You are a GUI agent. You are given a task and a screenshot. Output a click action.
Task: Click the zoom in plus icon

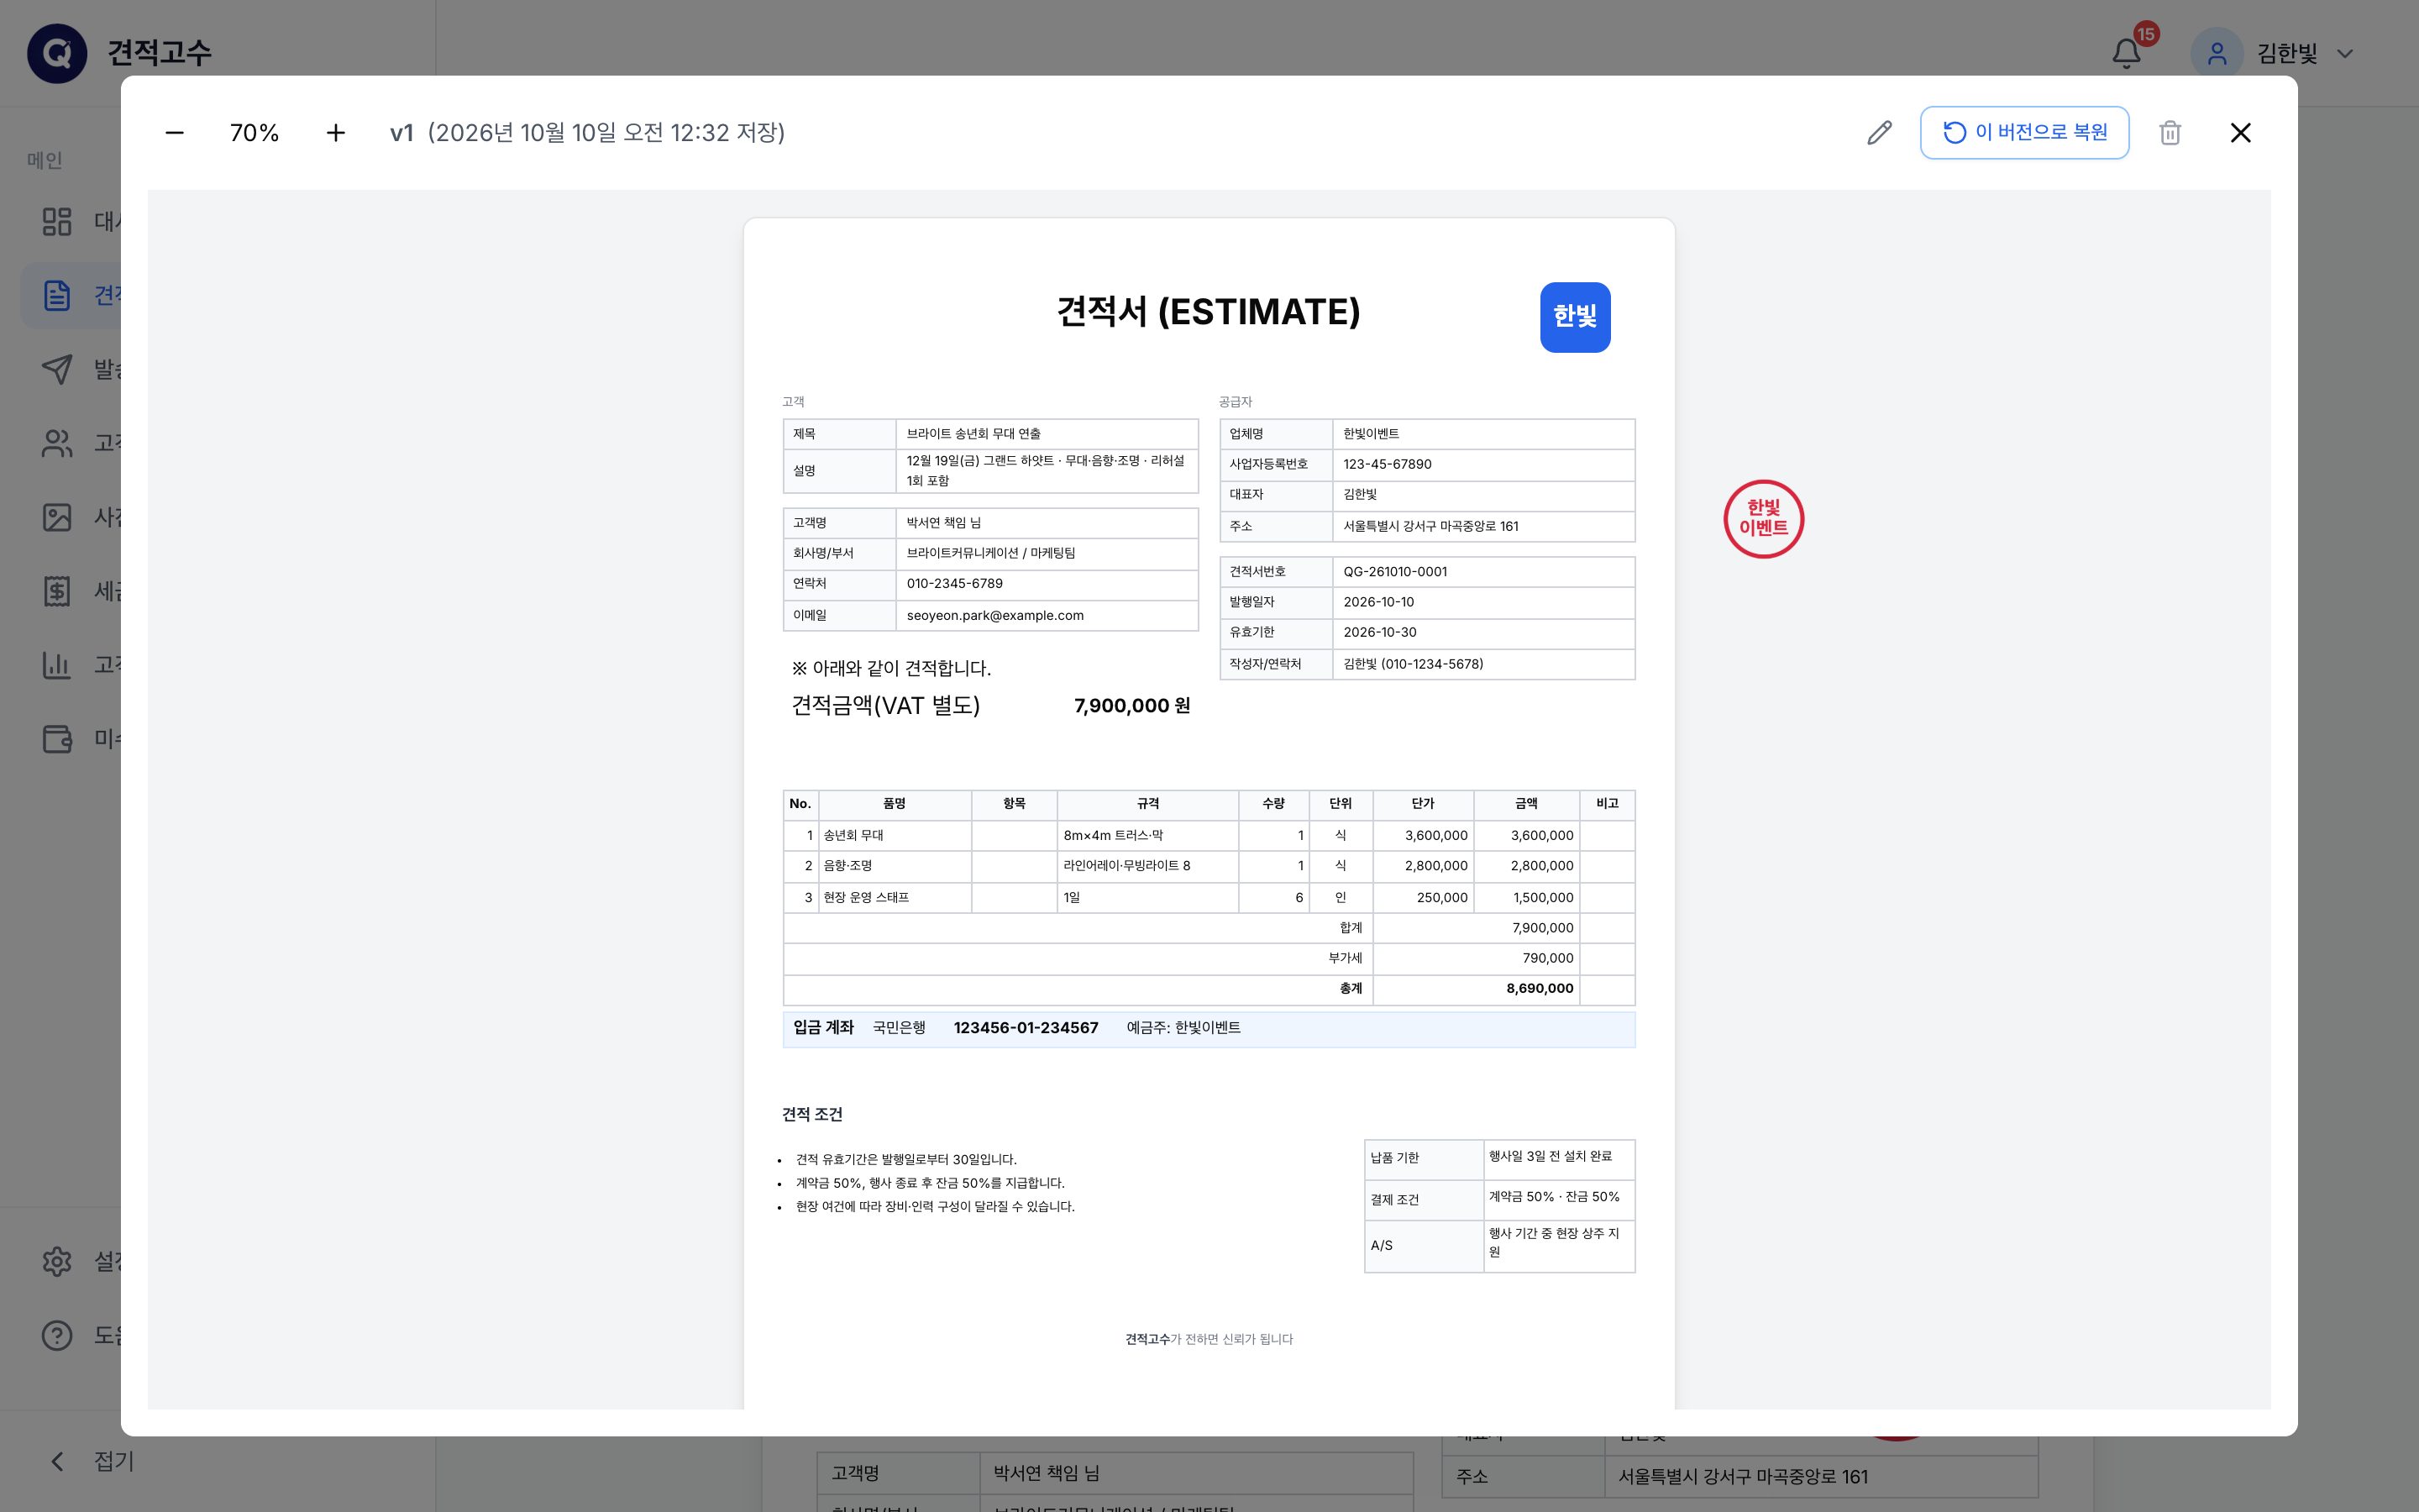336,133
